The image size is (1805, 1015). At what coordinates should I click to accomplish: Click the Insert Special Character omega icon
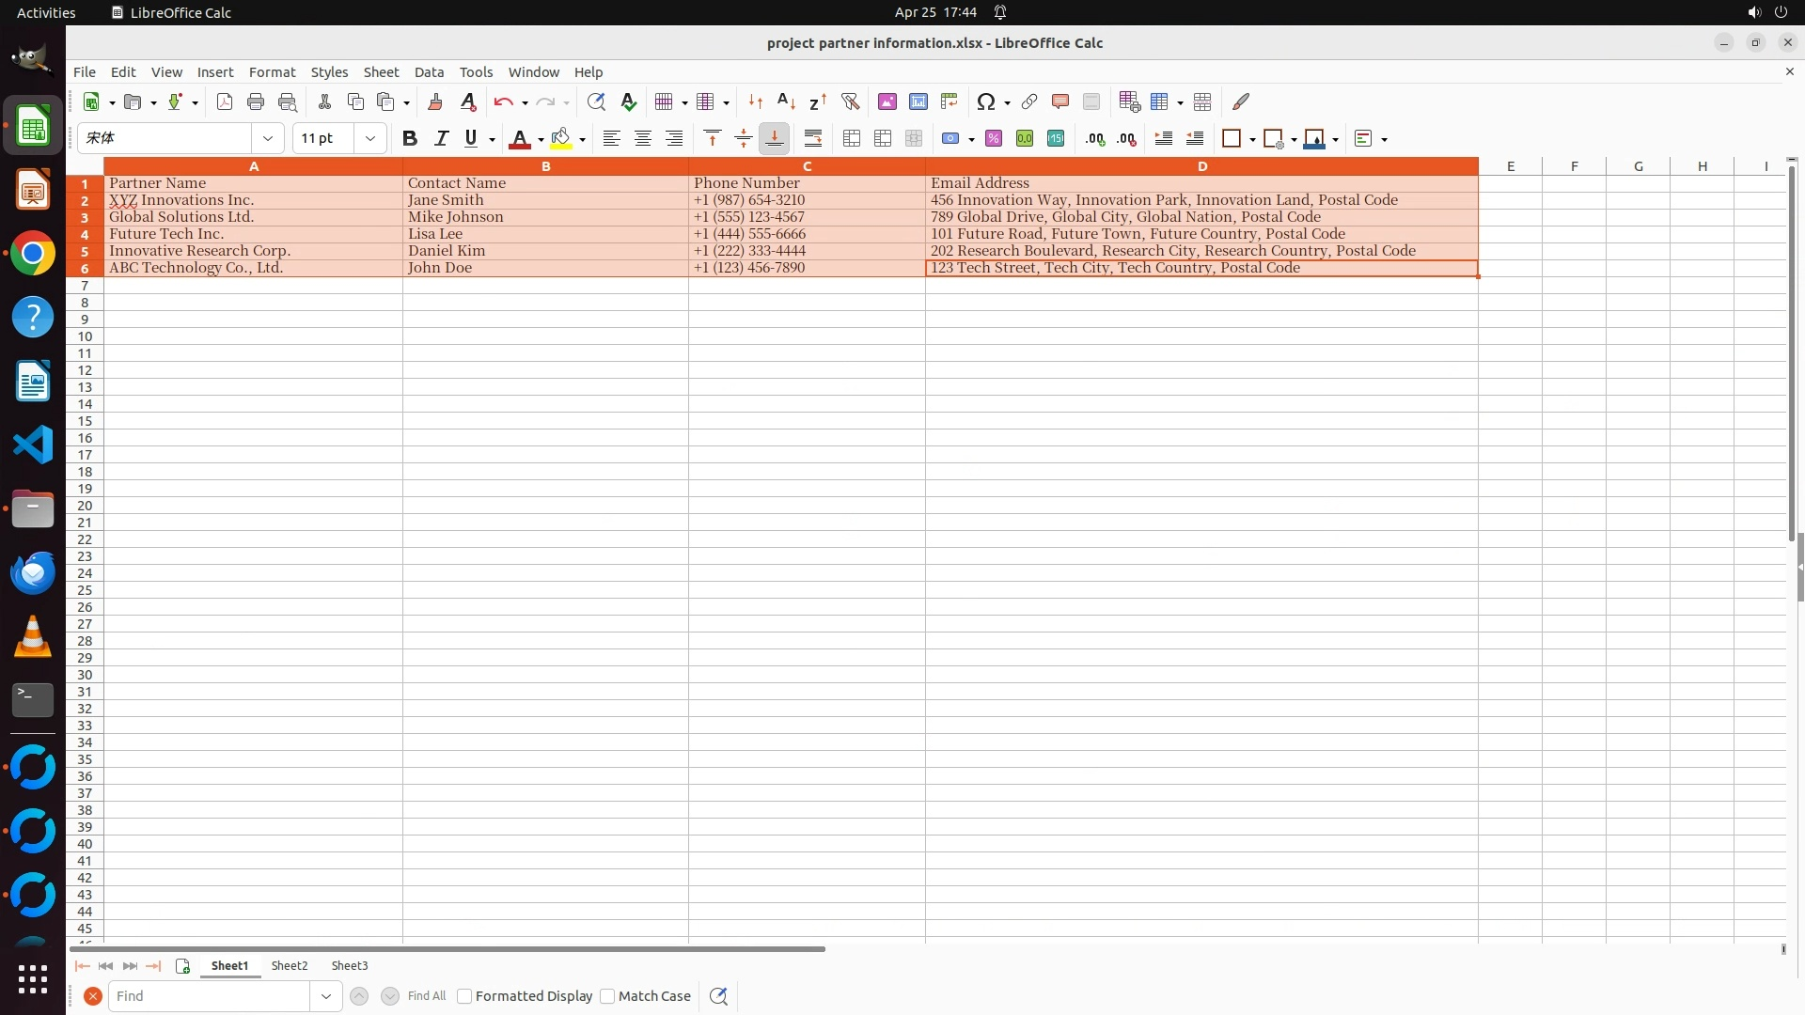[985, 102]
